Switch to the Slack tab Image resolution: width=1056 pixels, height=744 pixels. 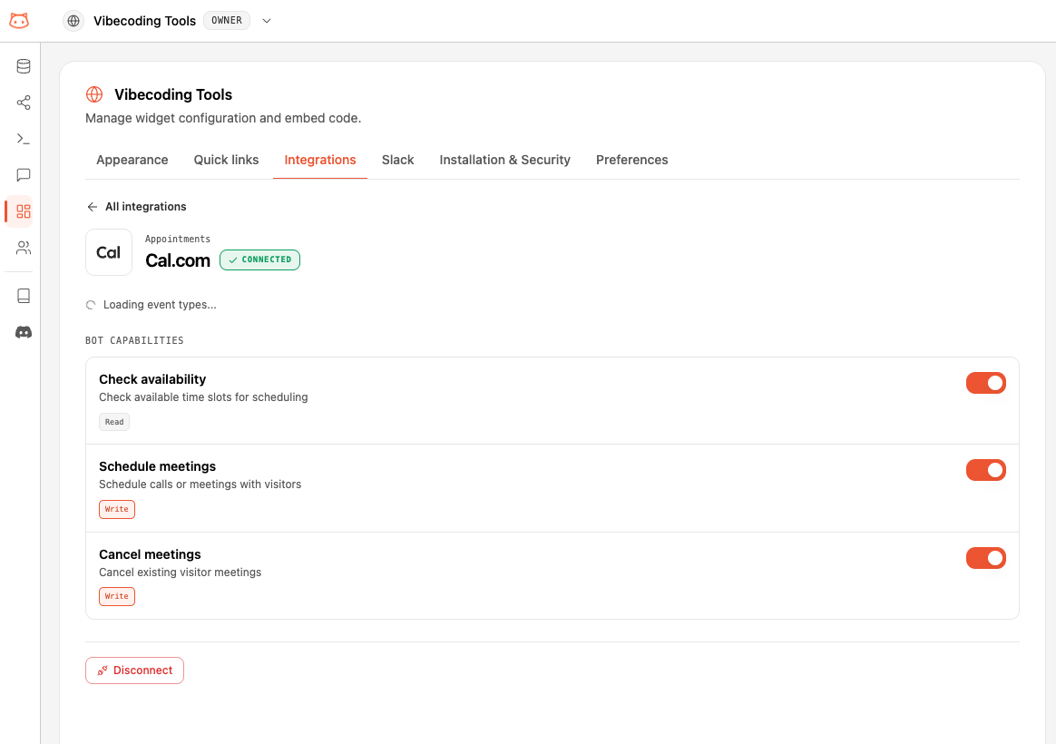(397, 161)
